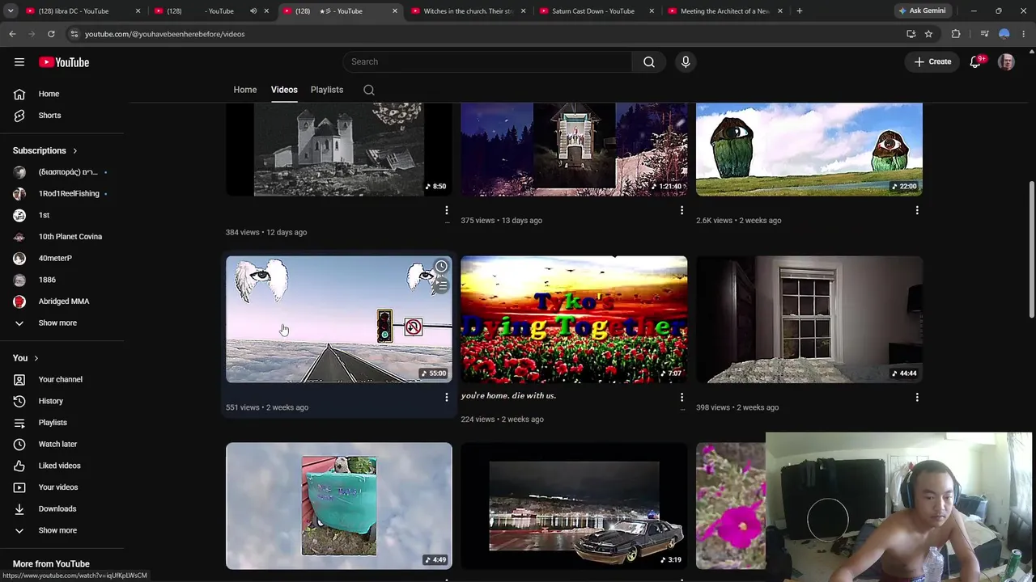Open action menu for the 384 views video

point(446,210)
